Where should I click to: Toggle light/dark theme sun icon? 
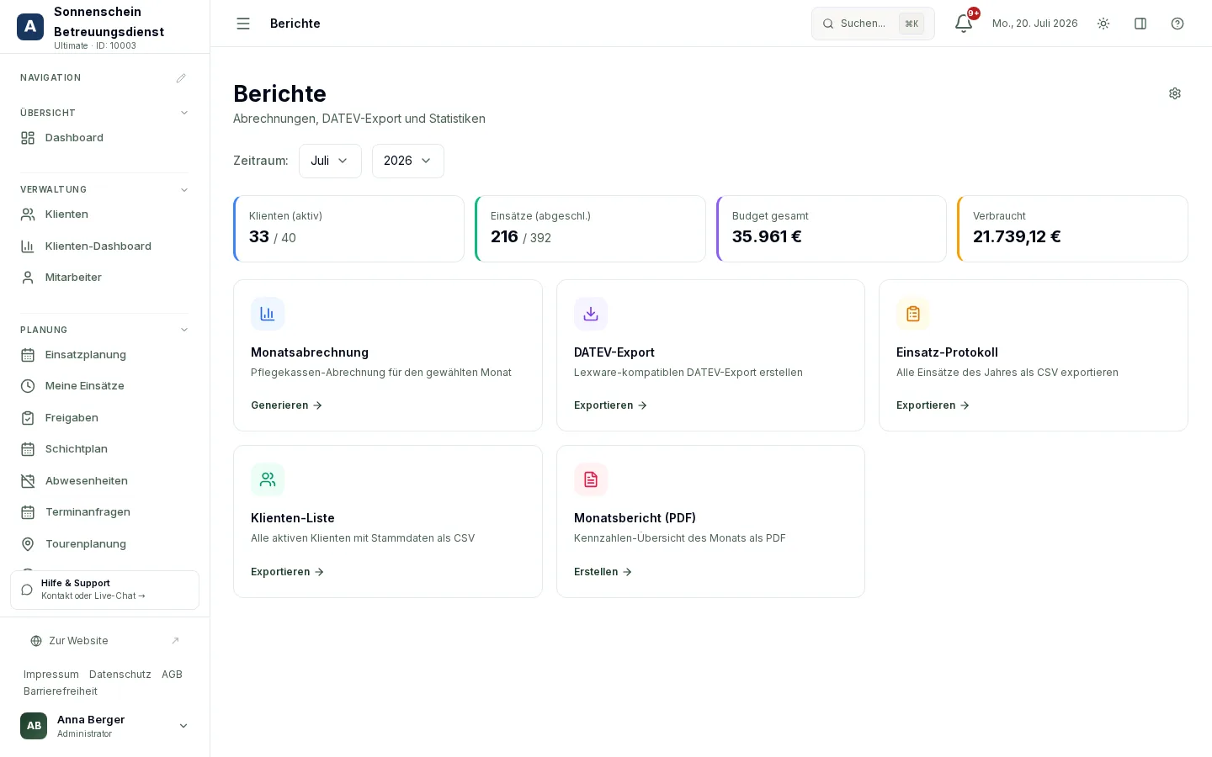tap(1103, 24)
